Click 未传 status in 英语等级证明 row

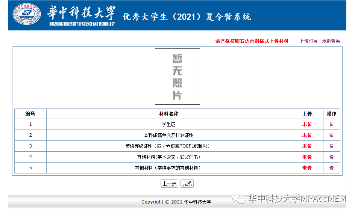[x=307, y=146]
